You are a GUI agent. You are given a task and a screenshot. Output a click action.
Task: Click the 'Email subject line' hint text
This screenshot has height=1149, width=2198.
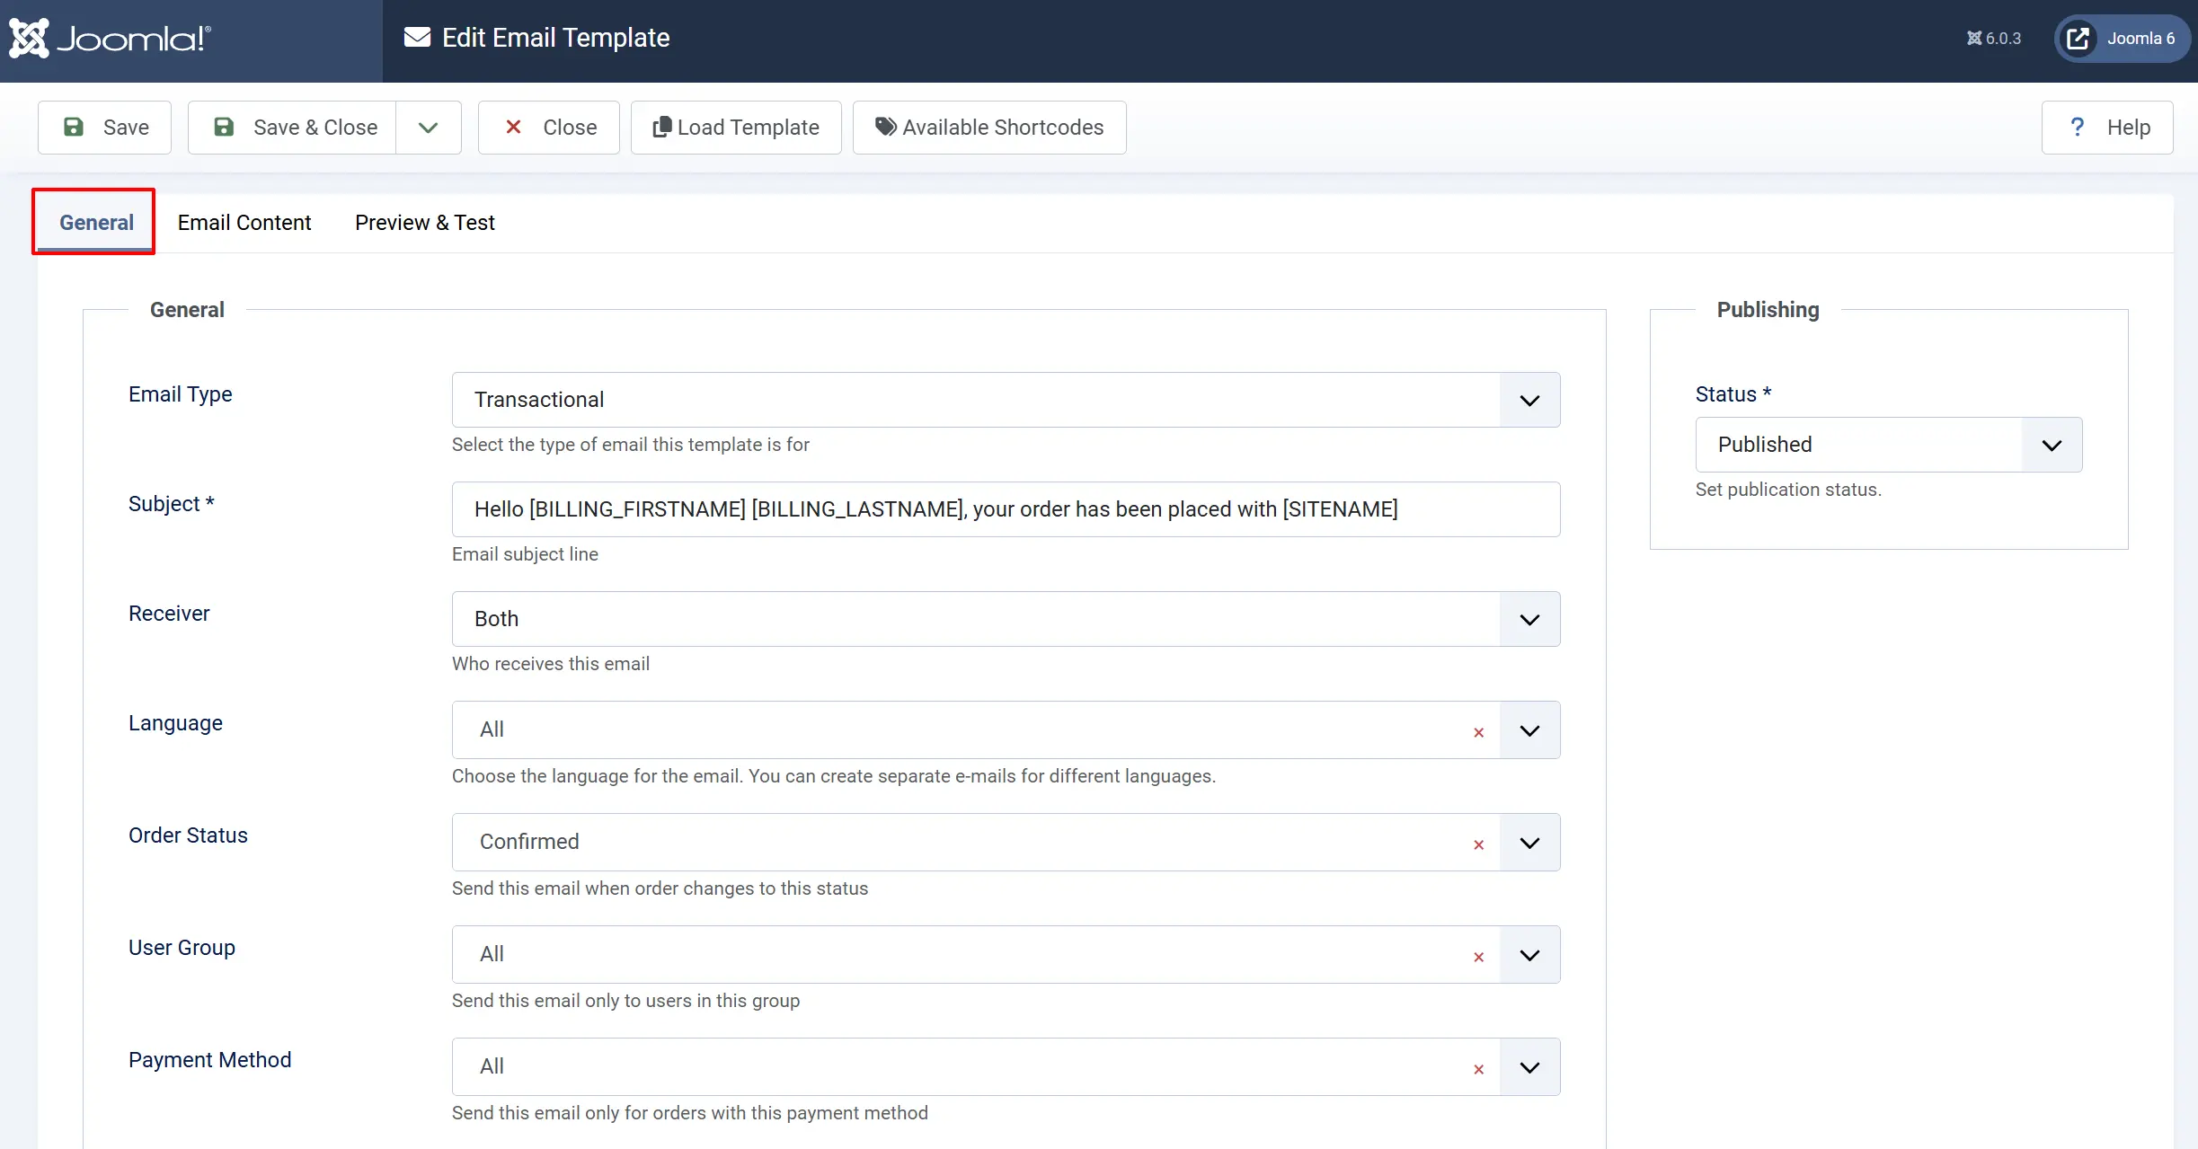[525, 554]
